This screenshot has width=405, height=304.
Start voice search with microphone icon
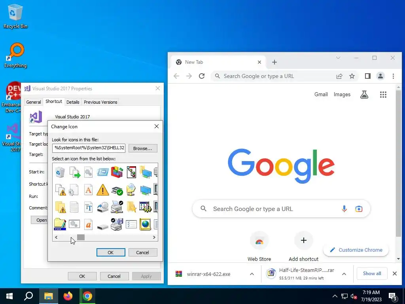pos(344,209)
